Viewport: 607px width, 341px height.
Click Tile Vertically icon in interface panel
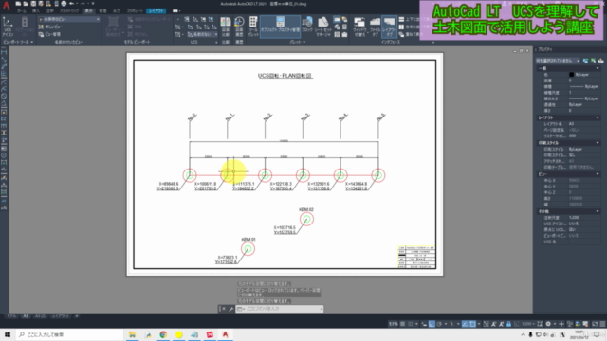(401, 27)
